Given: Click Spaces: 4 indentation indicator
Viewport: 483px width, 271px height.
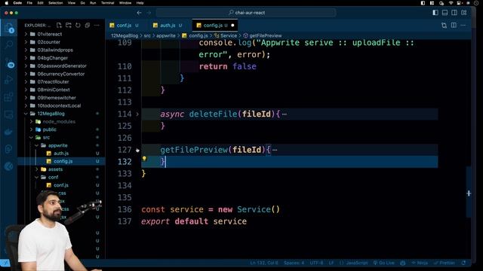Looking at the screenshot, I should coord(294,263).
